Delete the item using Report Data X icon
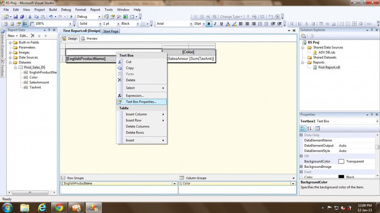This screenshot has height=213, width=380. click(x=33, y=36)
